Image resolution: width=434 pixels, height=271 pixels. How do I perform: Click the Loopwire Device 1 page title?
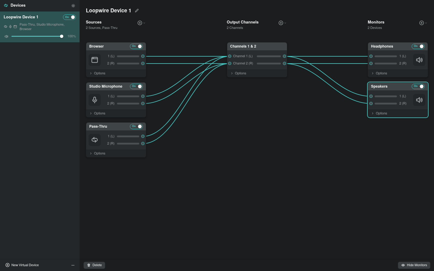pos(108,11)
